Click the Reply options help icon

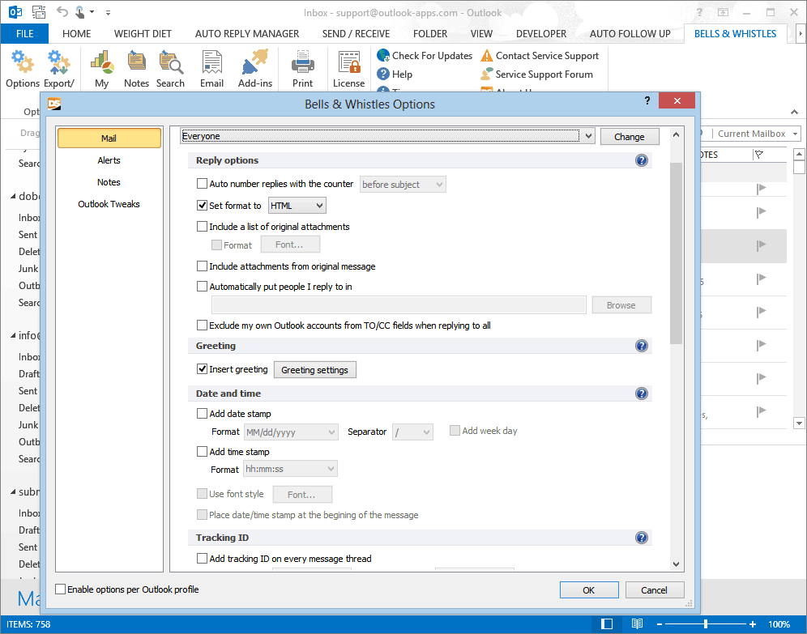click(641, 160)
